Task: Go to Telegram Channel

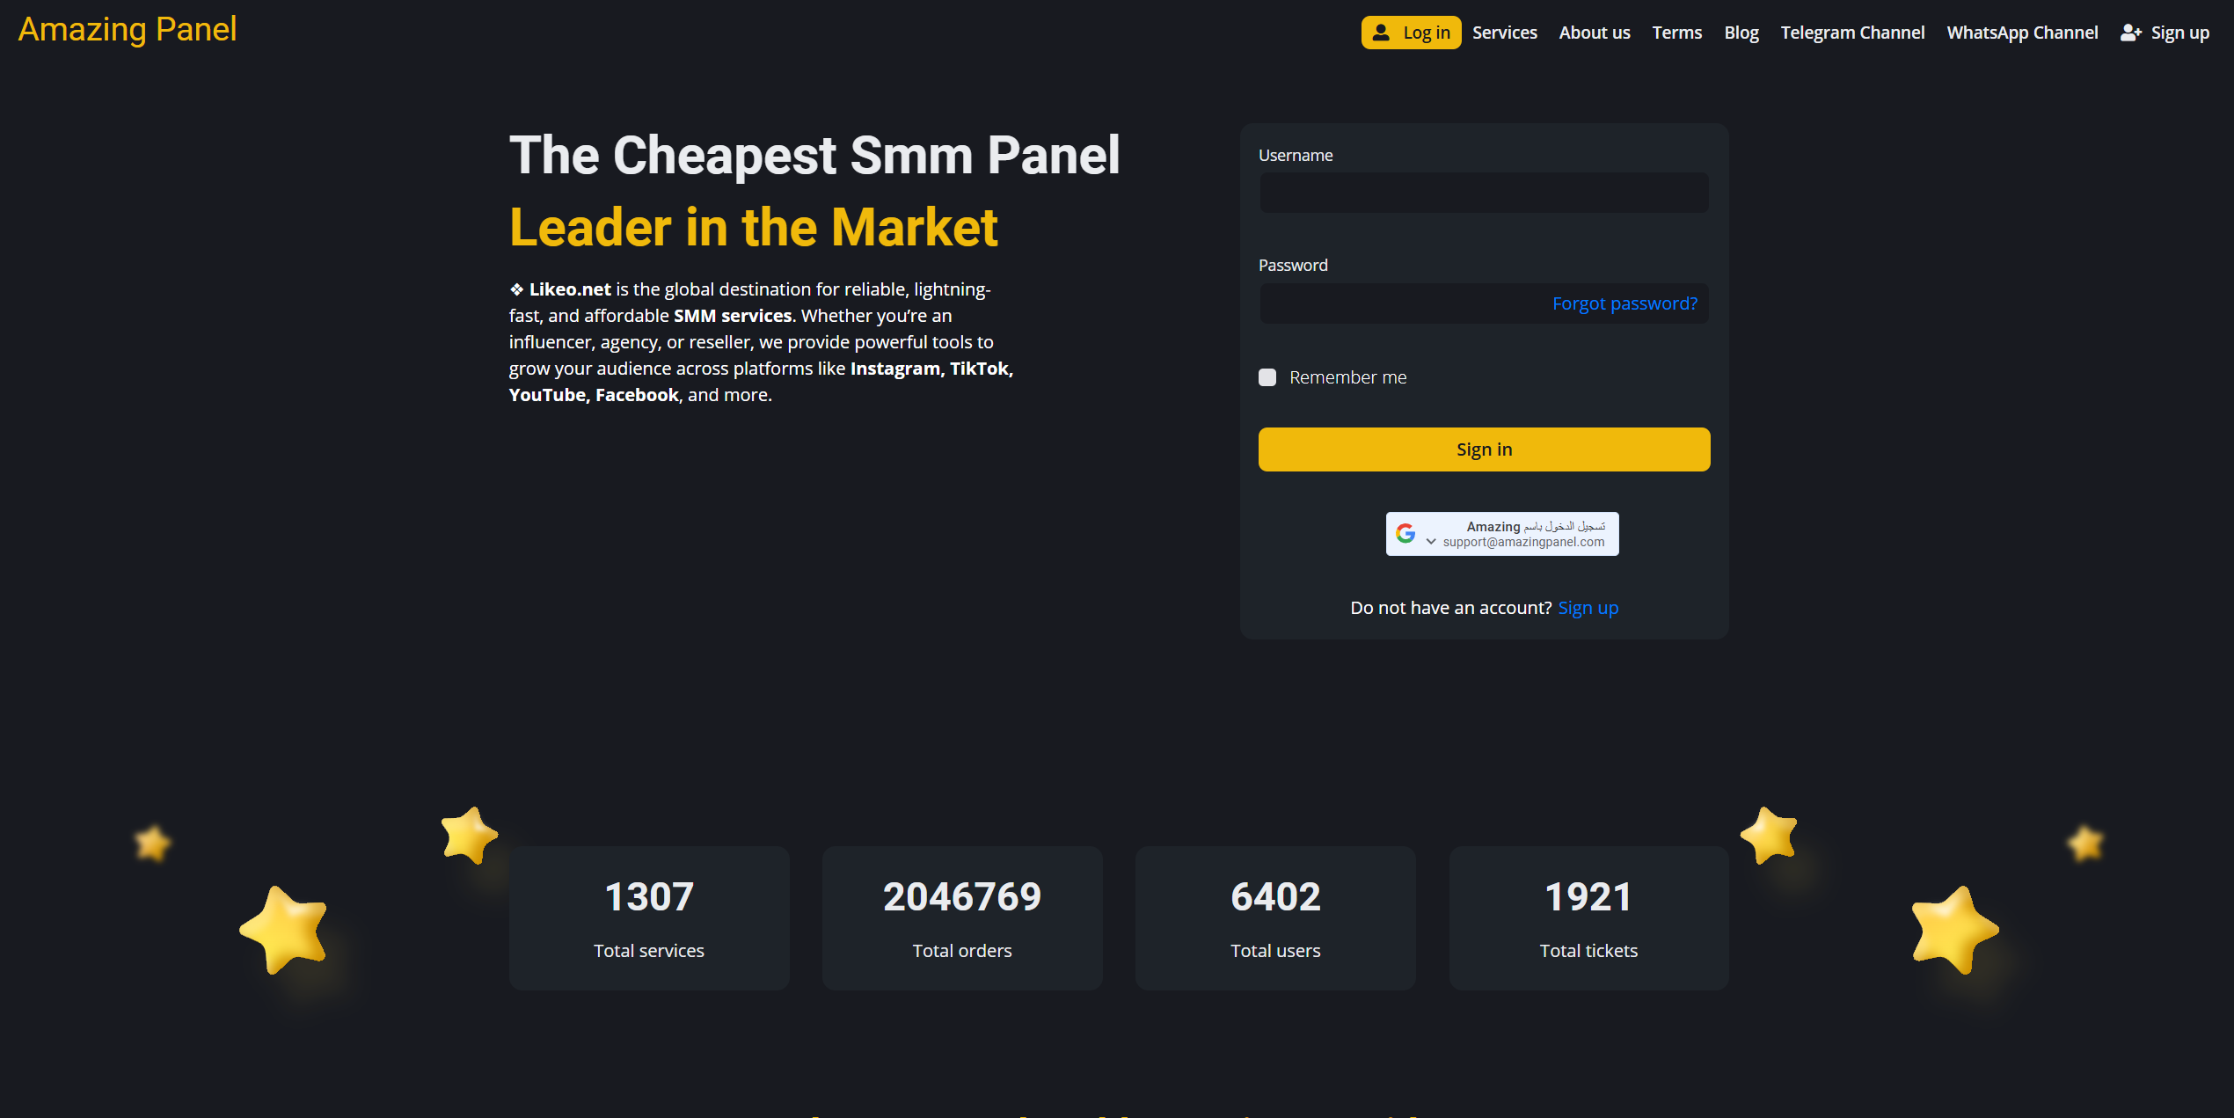Action: coord(1852,33)
